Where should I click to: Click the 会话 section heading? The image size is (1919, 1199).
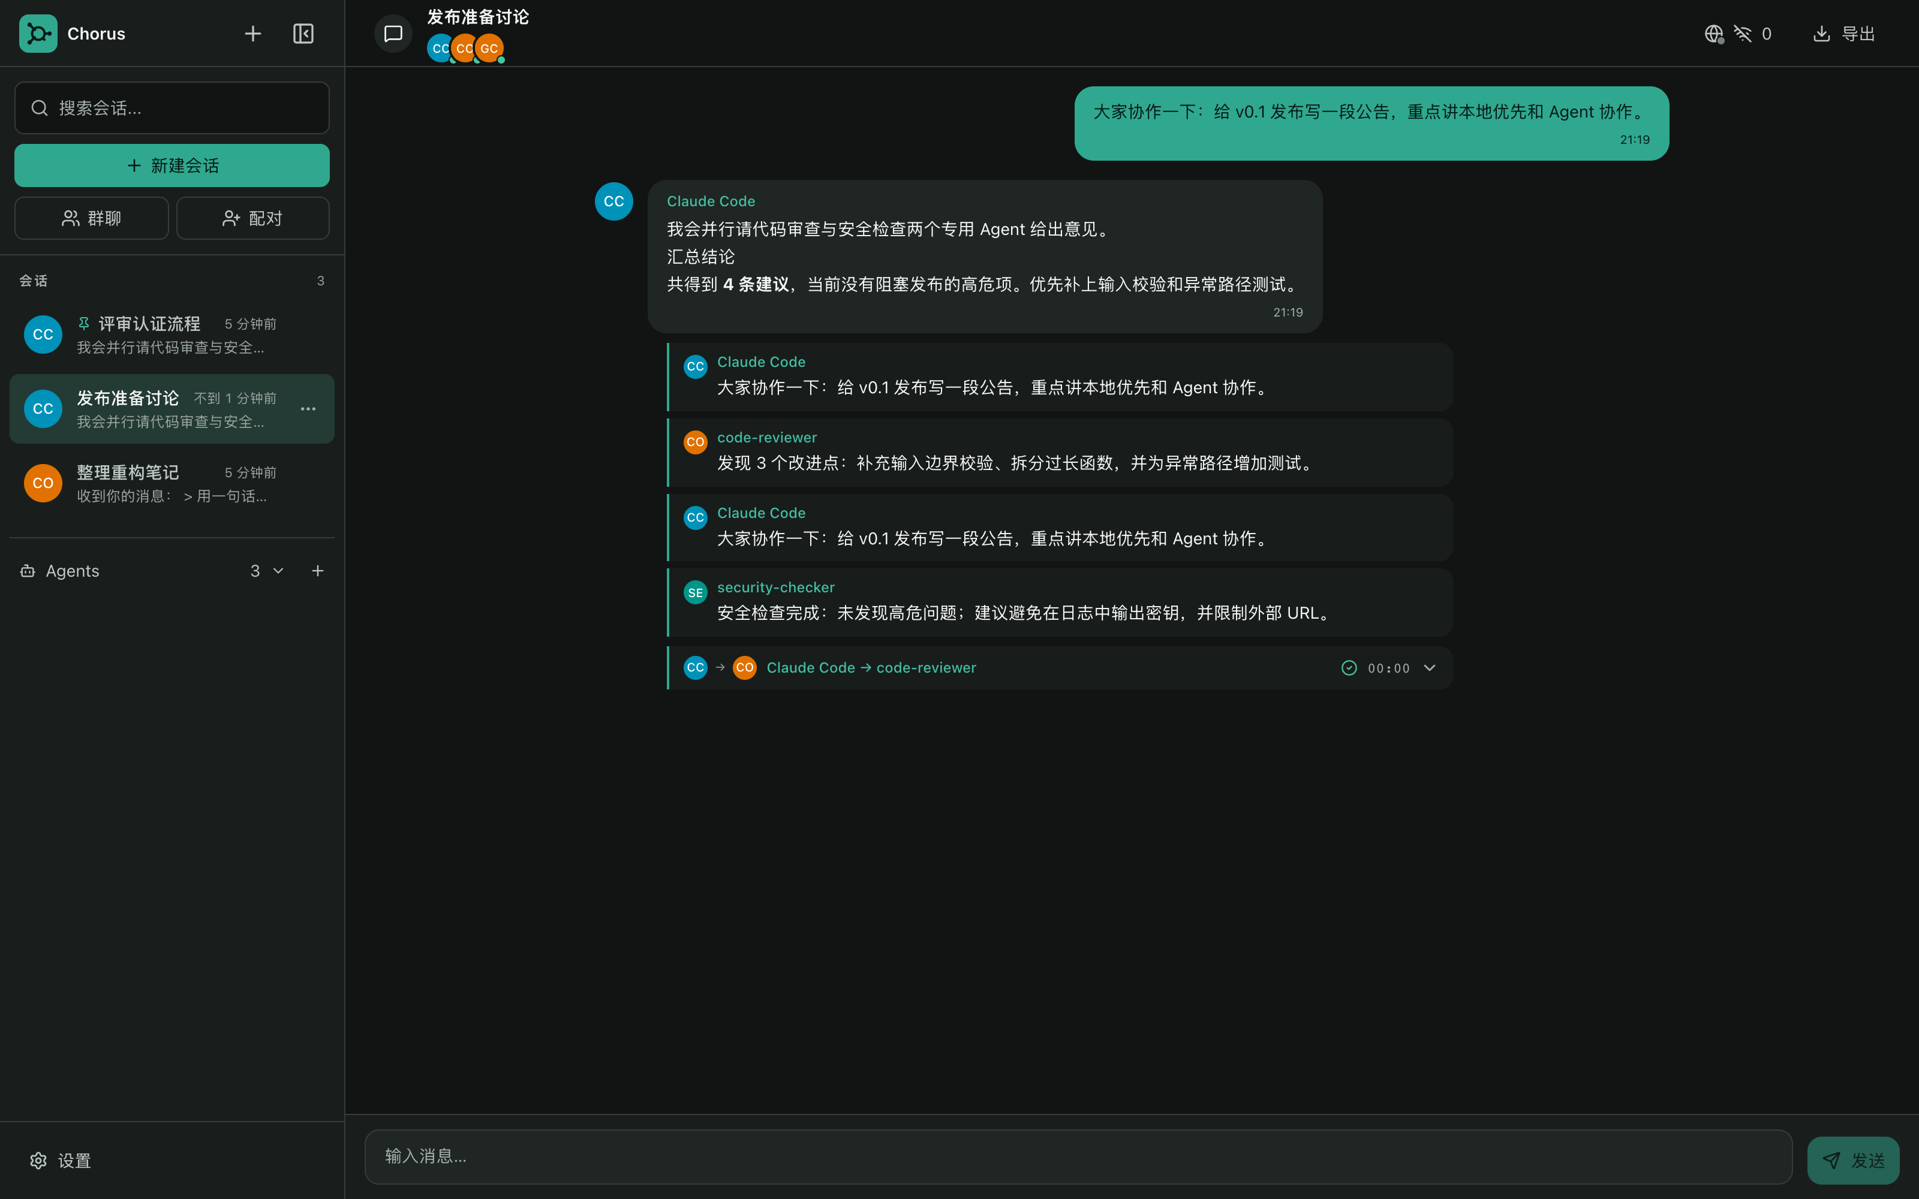34,281
